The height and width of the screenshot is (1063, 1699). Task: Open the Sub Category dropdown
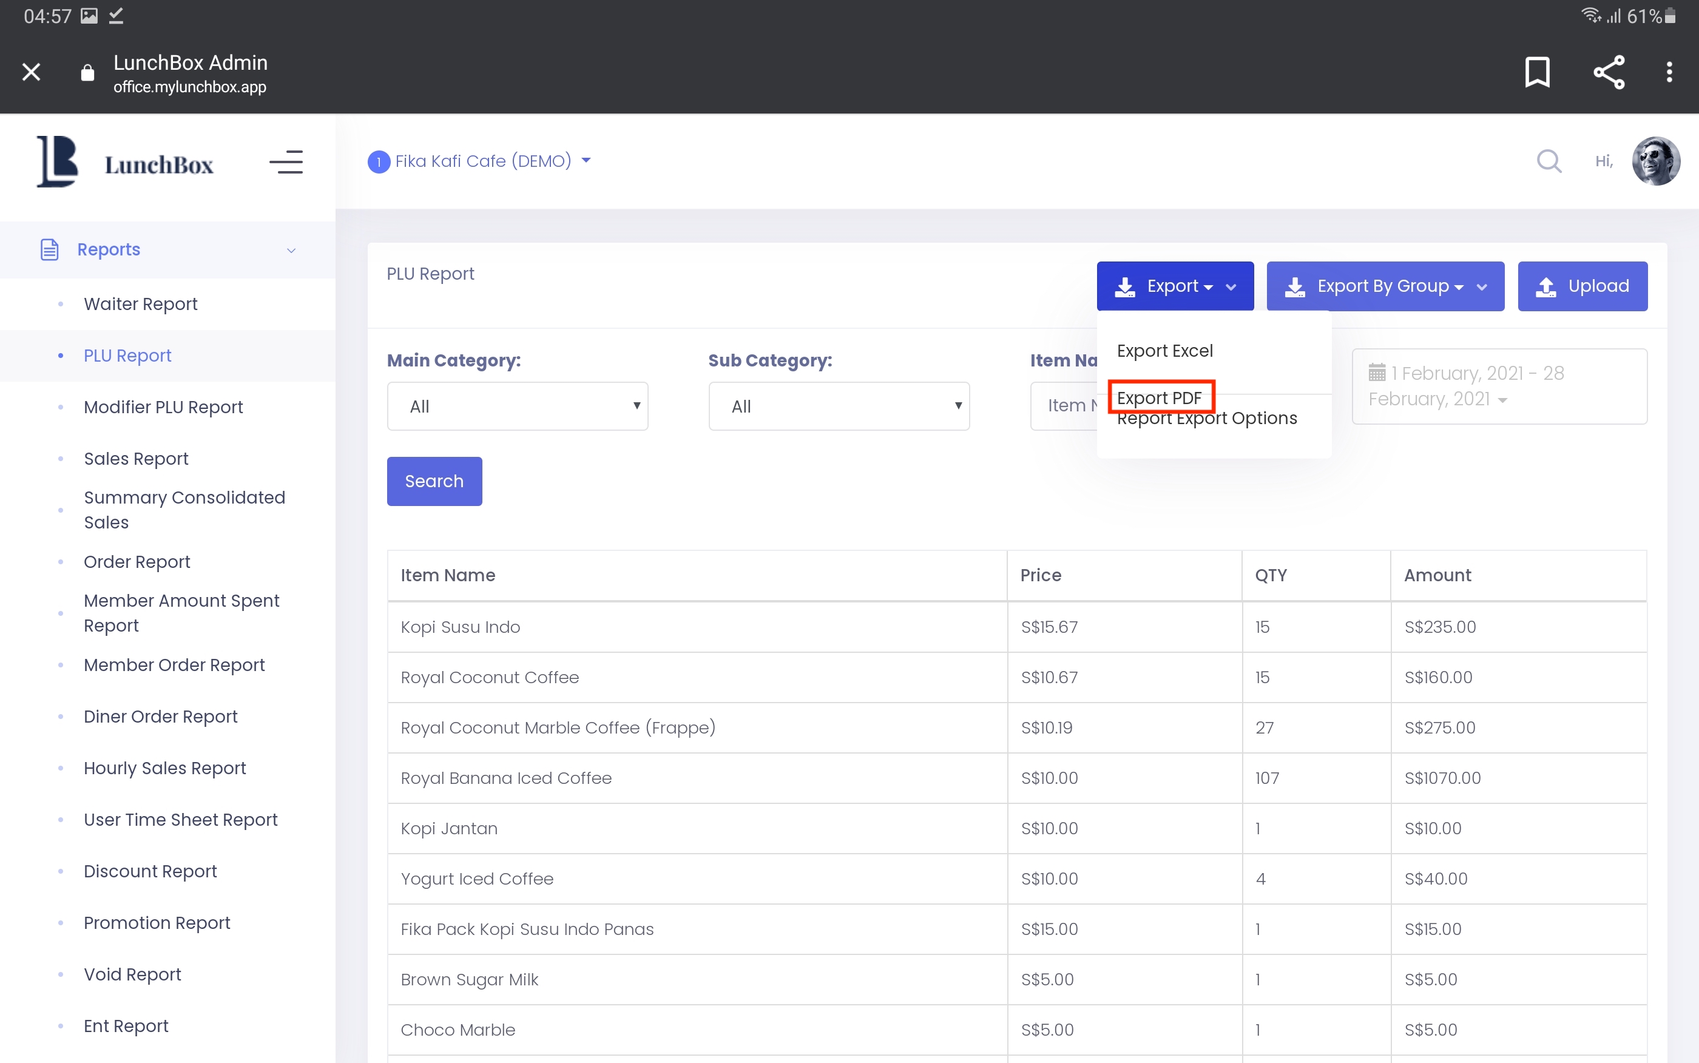pyautogui.click(x=839, y=407)
